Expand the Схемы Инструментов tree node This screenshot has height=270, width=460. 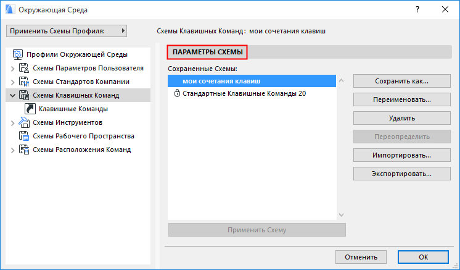point(12,122)
